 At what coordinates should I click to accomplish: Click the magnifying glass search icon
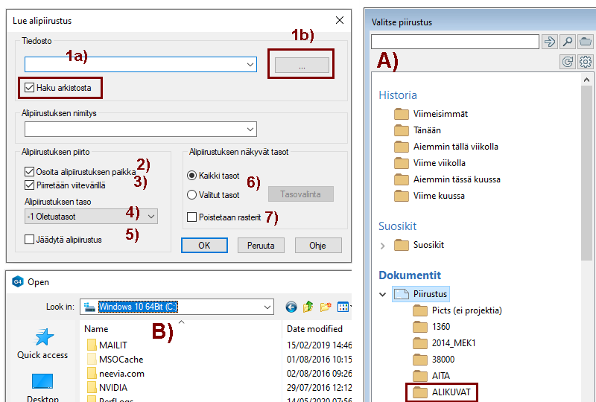(x=567, y=42)
